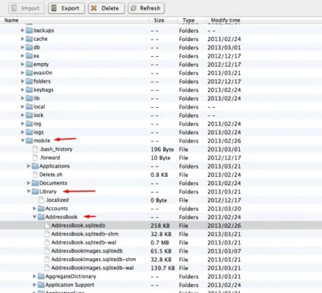
Task: Click the AddressBook.sqlitedb-wal file icon
Action: 47,242
